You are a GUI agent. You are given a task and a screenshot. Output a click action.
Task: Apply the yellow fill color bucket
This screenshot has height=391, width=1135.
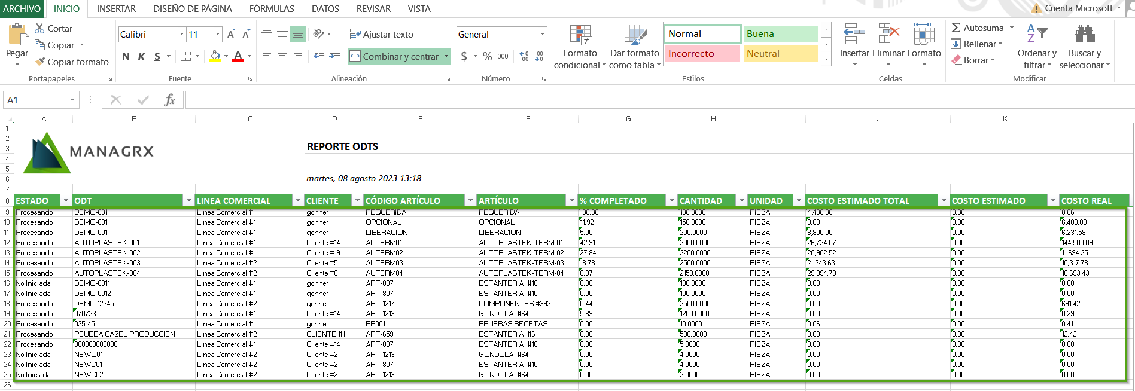(215, 56)
